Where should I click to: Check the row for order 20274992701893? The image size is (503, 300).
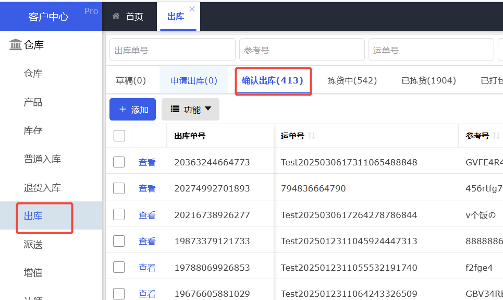(119, 188)
